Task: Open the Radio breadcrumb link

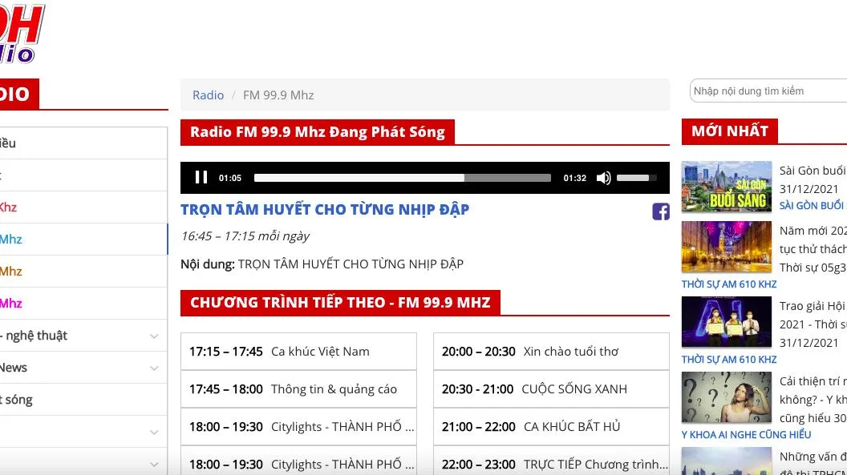Action: pos(208,95)
